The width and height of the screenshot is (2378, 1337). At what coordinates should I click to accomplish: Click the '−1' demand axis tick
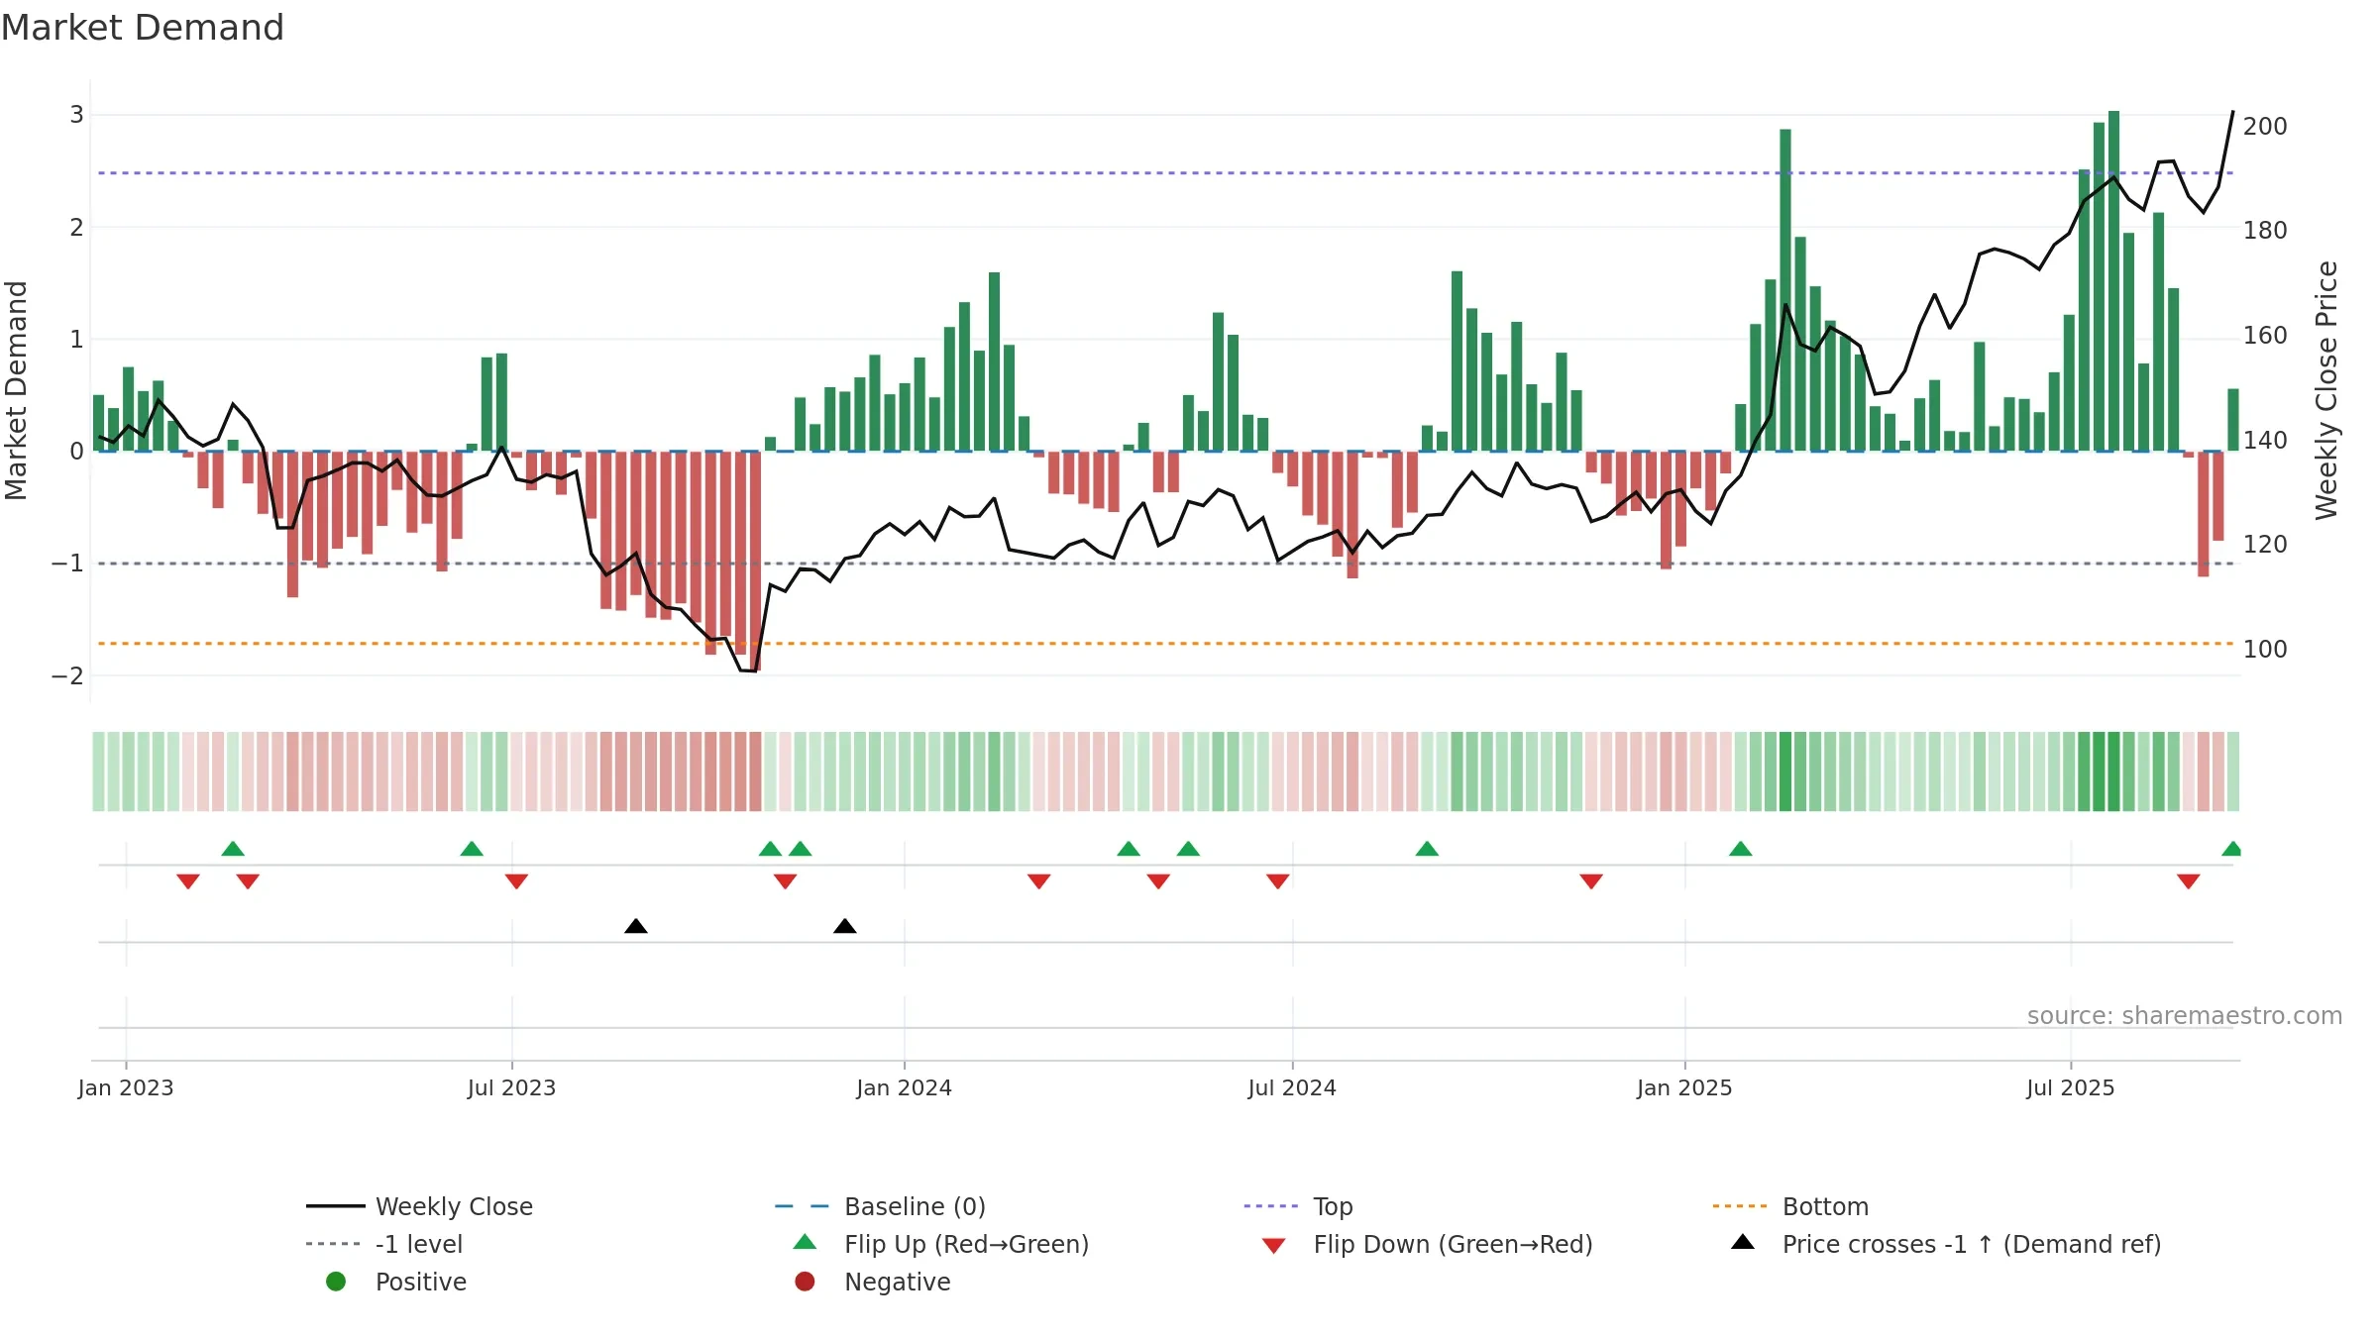[x=67, y=563]
